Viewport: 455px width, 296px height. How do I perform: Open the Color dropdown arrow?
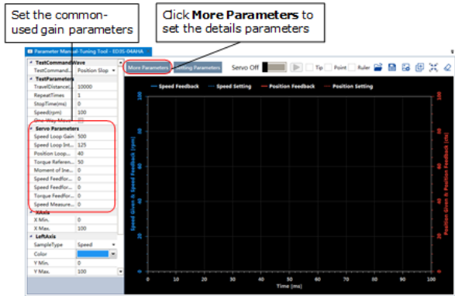coord(113,254)
